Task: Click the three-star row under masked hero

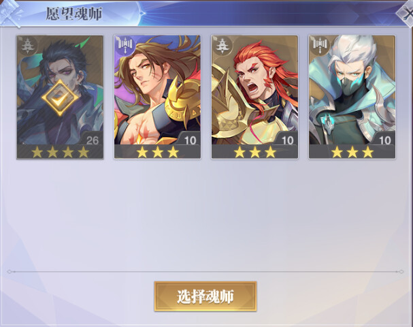Action: coord(352,152)
